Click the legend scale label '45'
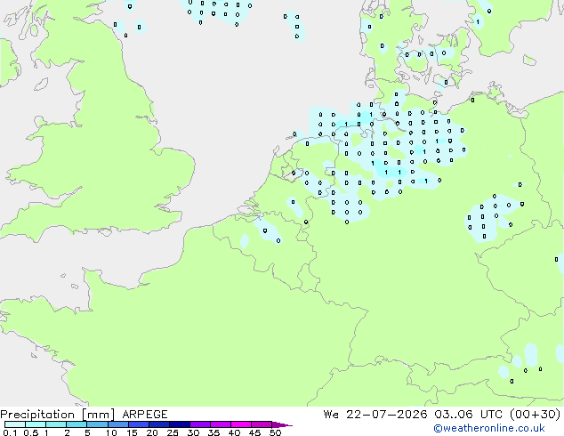Image resolution: width=564 pixels, height=436 pixels. (x=254, y=432)
